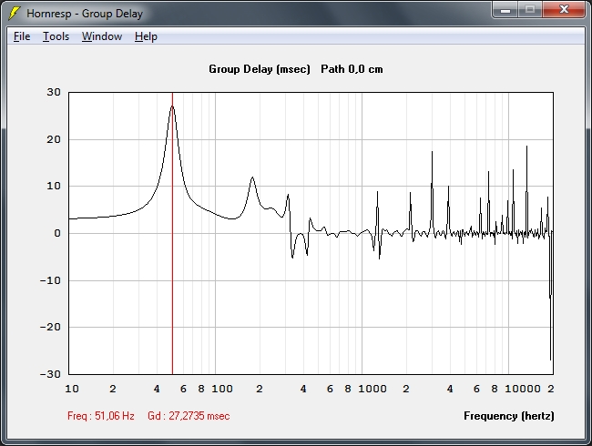Click the 1000 label on frequency axis
The width and height of the screenshot is (592, 446).
373,389
